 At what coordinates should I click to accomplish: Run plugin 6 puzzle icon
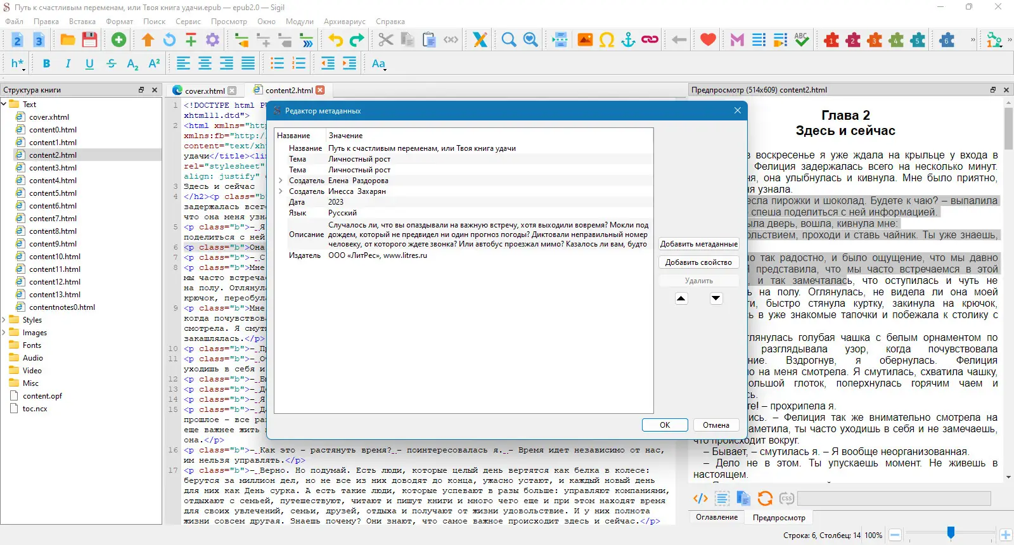click(x=947, y=40)
